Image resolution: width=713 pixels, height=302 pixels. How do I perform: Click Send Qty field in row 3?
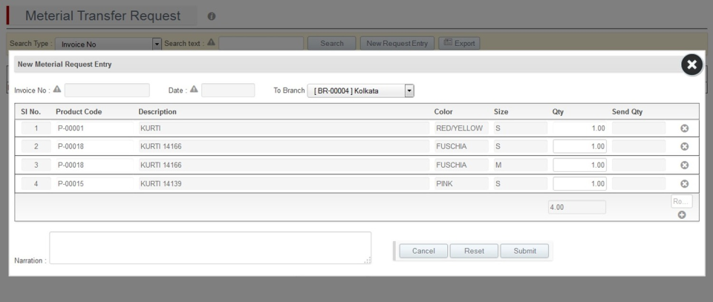[639, 165]
